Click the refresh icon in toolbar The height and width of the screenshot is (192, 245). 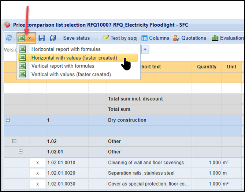pyautogui.click(x=9, y=38)
